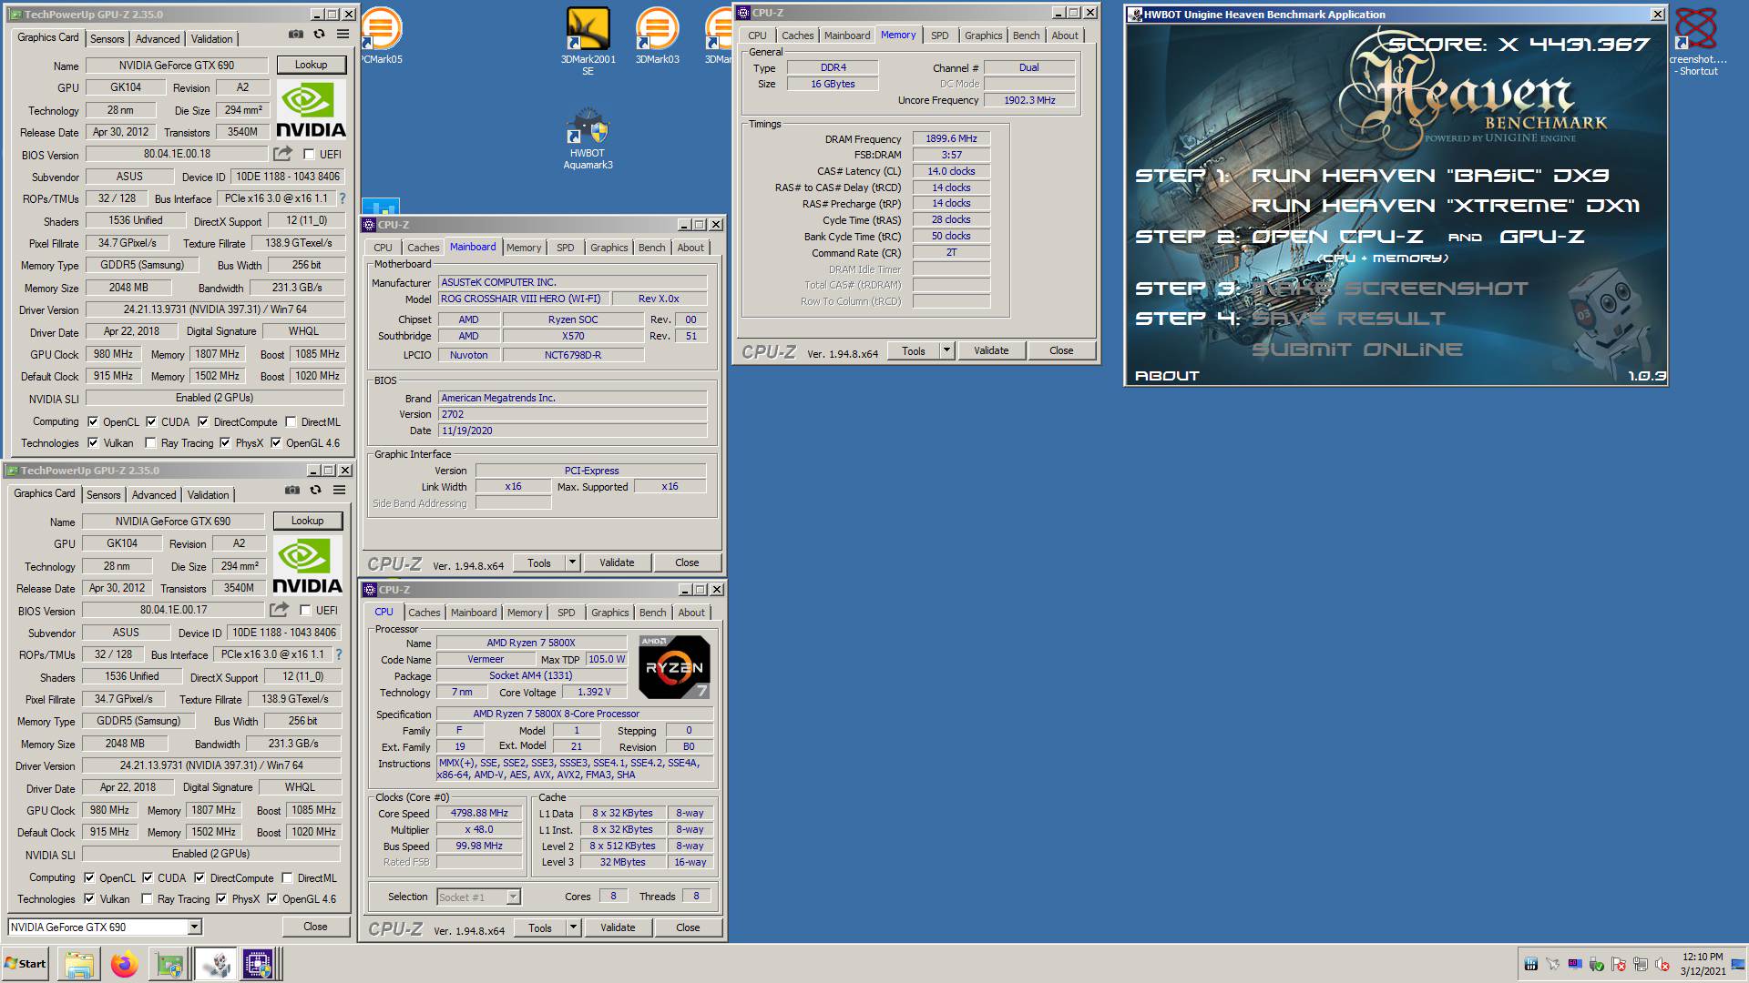
Task: Open hamburger menu in bottom GPU-Z window
Action: (x=339, y=491)
